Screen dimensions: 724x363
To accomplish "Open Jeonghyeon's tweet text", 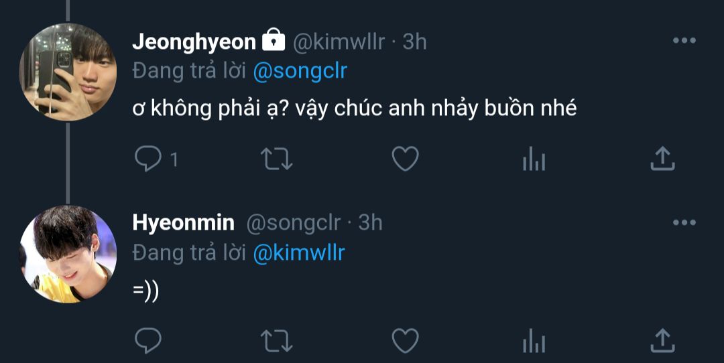I will point(355,108).
